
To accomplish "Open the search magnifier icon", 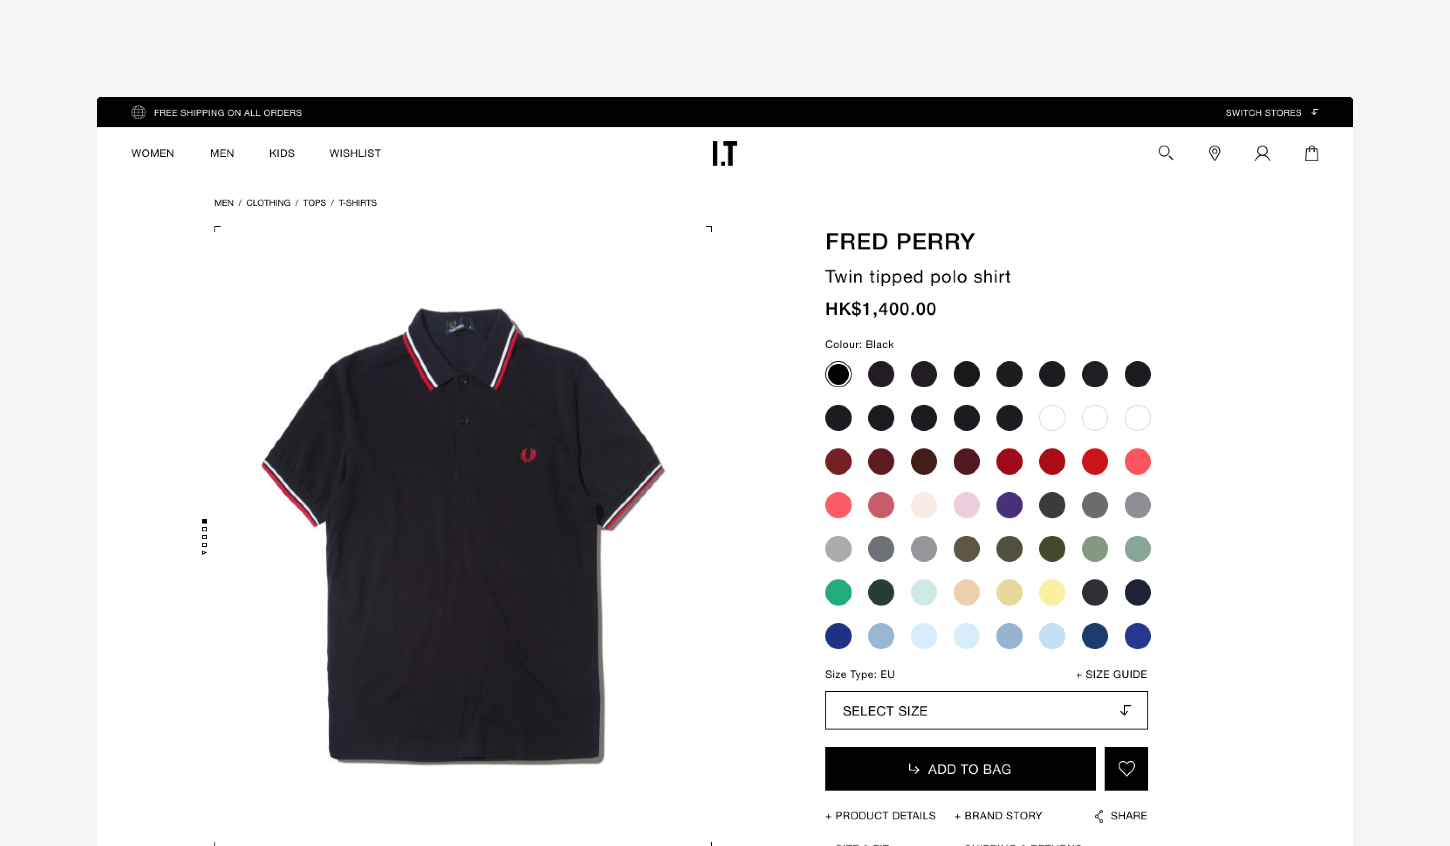I will point(1166,153).
